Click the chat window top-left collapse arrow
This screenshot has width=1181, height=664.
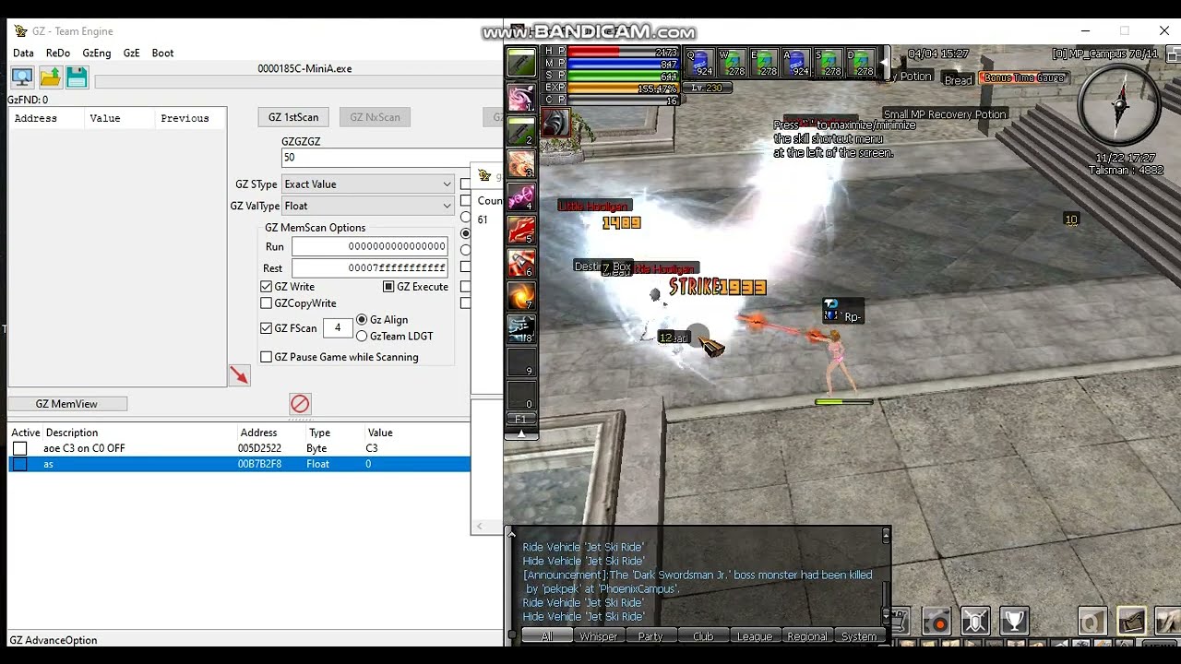[512, 533]
